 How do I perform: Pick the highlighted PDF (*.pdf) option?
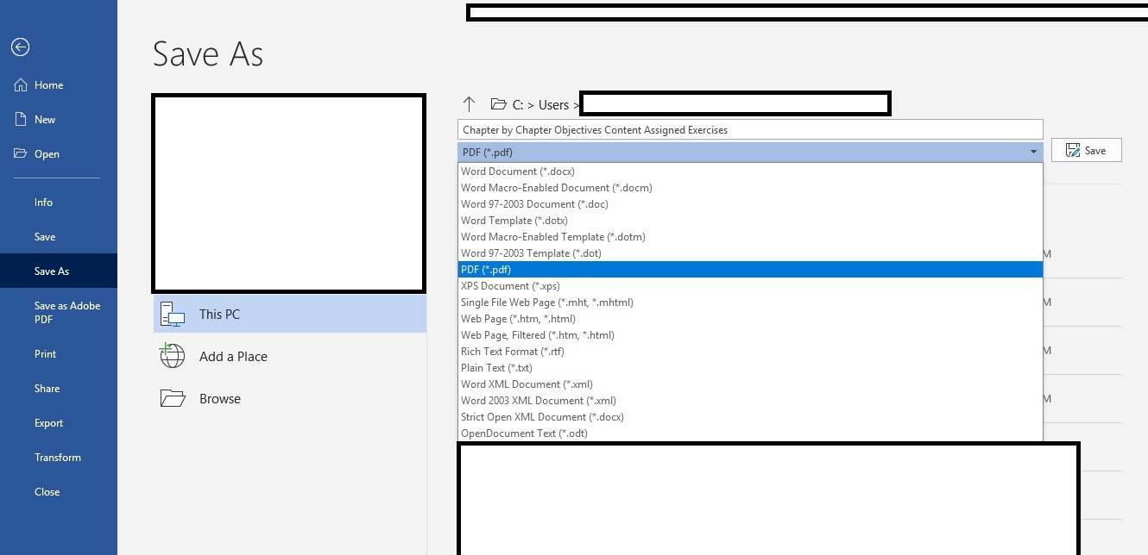pos(750,270)
